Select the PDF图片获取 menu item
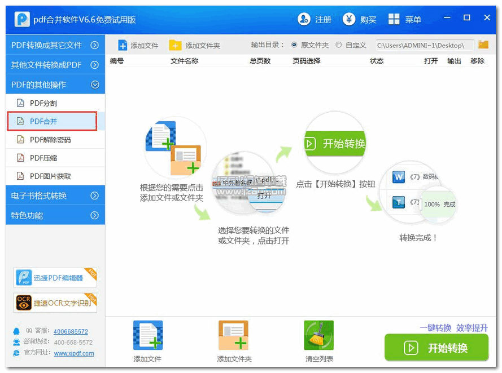The width and height of the screenshot is (502, 373). tap(55, 176)
